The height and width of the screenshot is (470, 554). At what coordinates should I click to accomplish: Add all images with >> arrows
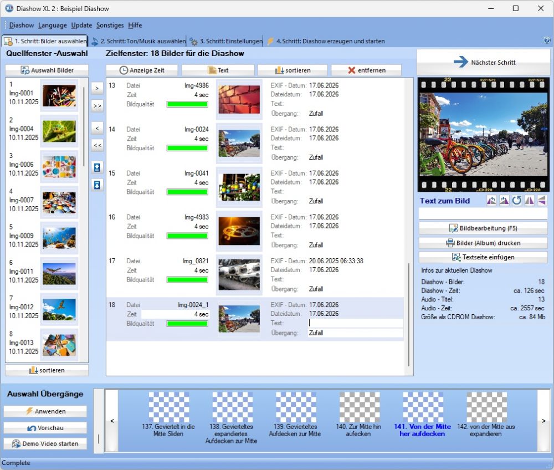pyautogui.click(x=97, y=106)
